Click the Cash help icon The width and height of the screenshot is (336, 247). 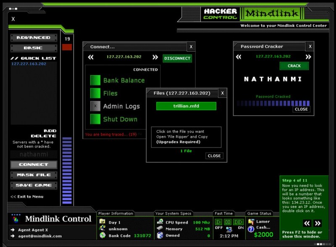coord(251,229)
